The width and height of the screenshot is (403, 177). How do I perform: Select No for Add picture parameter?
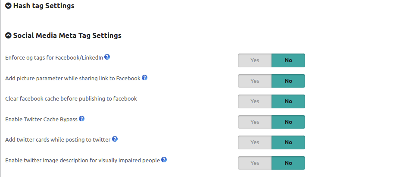click(x=288, y=81)
